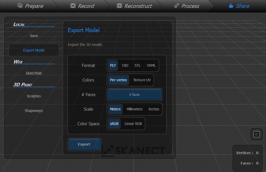Set scale to Millimeters
The image size is (266, 172).
(x=135, y=109)
